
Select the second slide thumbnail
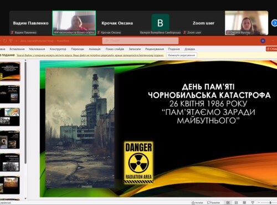click(10, 94)
